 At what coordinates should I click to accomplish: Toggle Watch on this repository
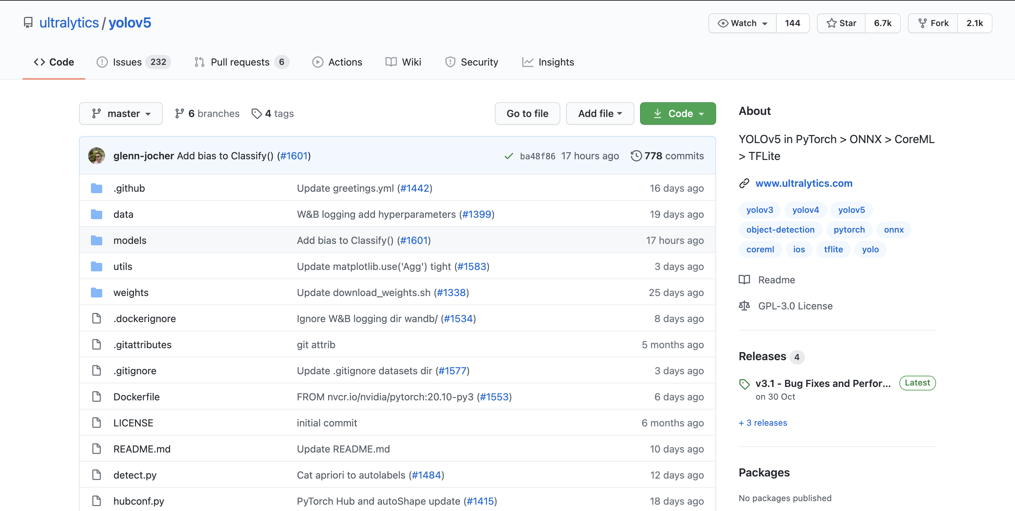(x=743, y=23)
